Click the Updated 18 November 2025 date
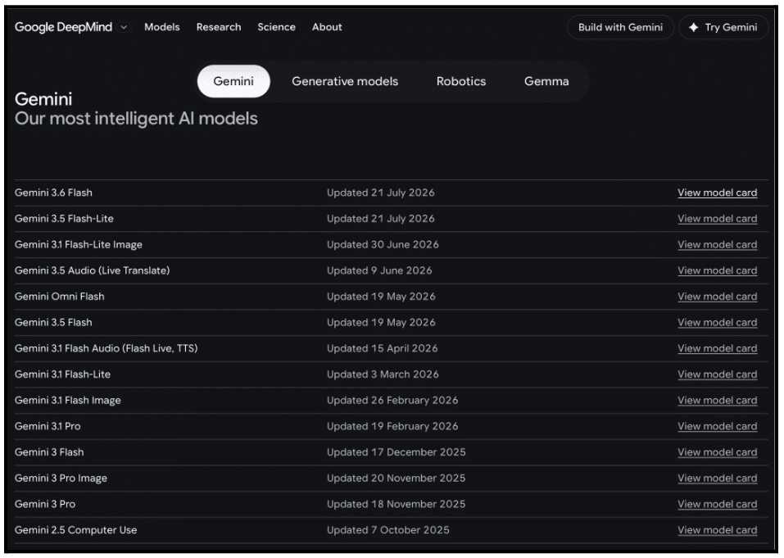Image resolution: width=784 pixels, height=558 pixels. [x=396, y=505]
